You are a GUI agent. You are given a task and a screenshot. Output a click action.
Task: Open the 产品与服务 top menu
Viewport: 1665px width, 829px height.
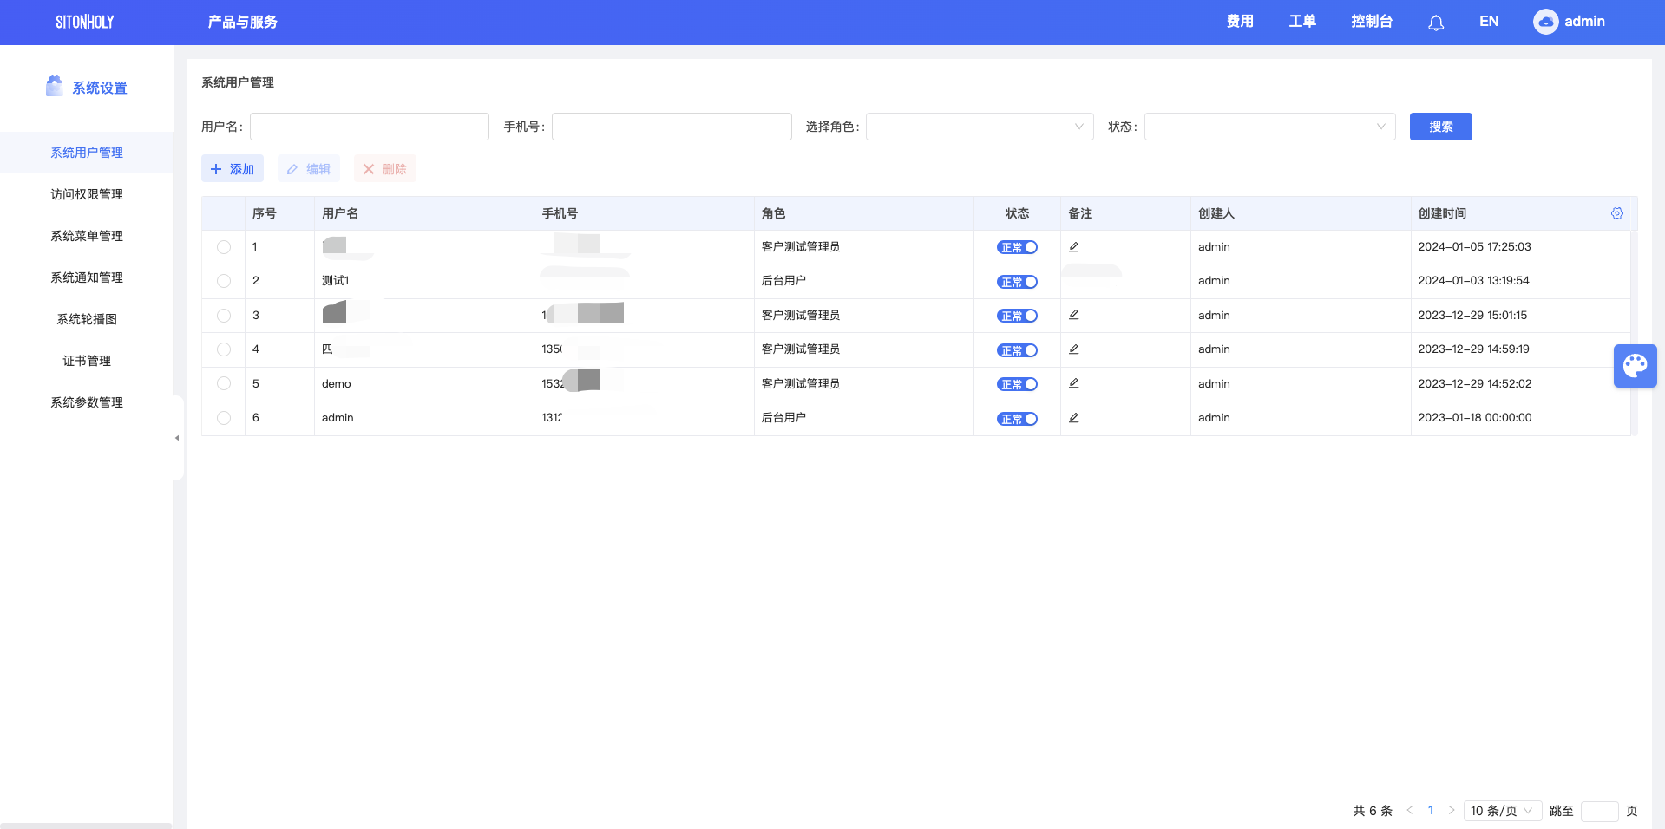pyautogui.click(x=242, y=22)
